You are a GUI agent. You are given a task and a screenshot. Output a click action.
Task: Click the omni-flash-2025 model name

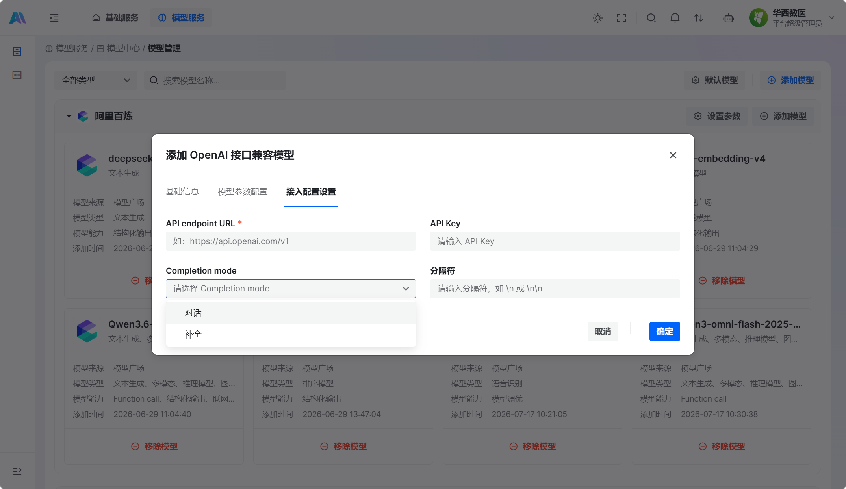pyautogui.click(x=748, y=324)
